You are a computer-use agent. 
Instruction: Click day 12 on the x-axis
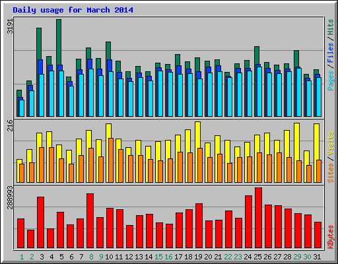(129, 257)
